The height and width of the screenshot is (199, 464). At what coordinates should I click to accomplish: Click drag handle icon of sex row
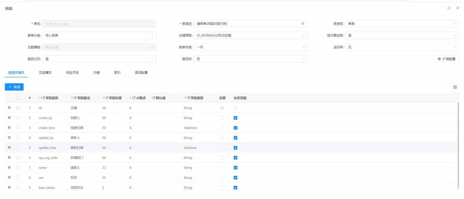(x=9, y=178)
